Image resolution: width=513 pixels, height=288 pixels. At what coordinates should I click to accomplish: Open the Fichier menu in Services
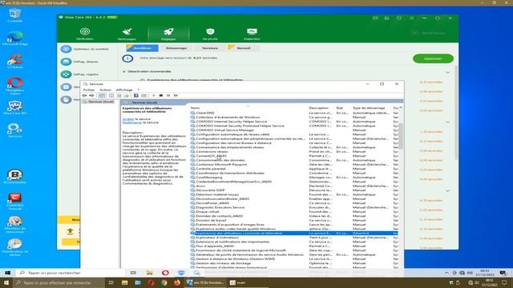[89, 90]
